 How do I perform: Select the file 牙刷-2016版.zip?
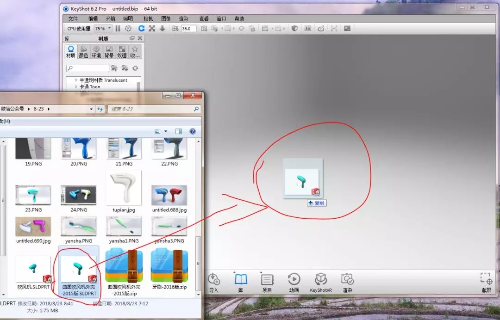(169, 270)
